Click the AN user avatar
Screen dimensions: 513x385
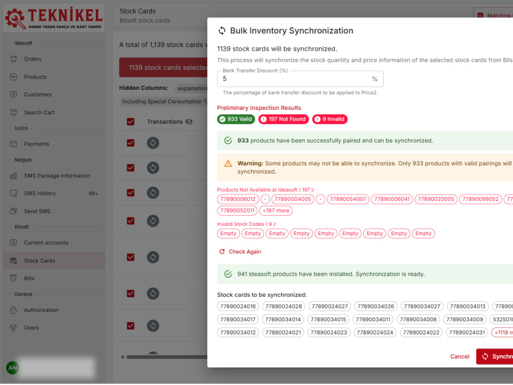point(12,368)
